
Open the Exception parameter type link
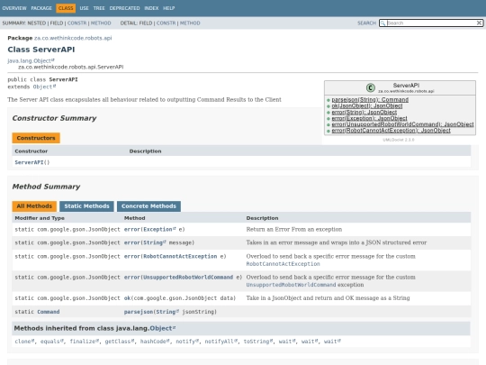159,230
